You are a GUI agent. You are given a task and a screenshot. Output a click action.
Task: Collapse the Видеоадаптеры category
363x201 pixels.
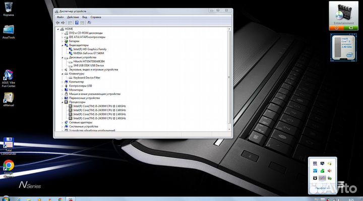coord(63,45)
